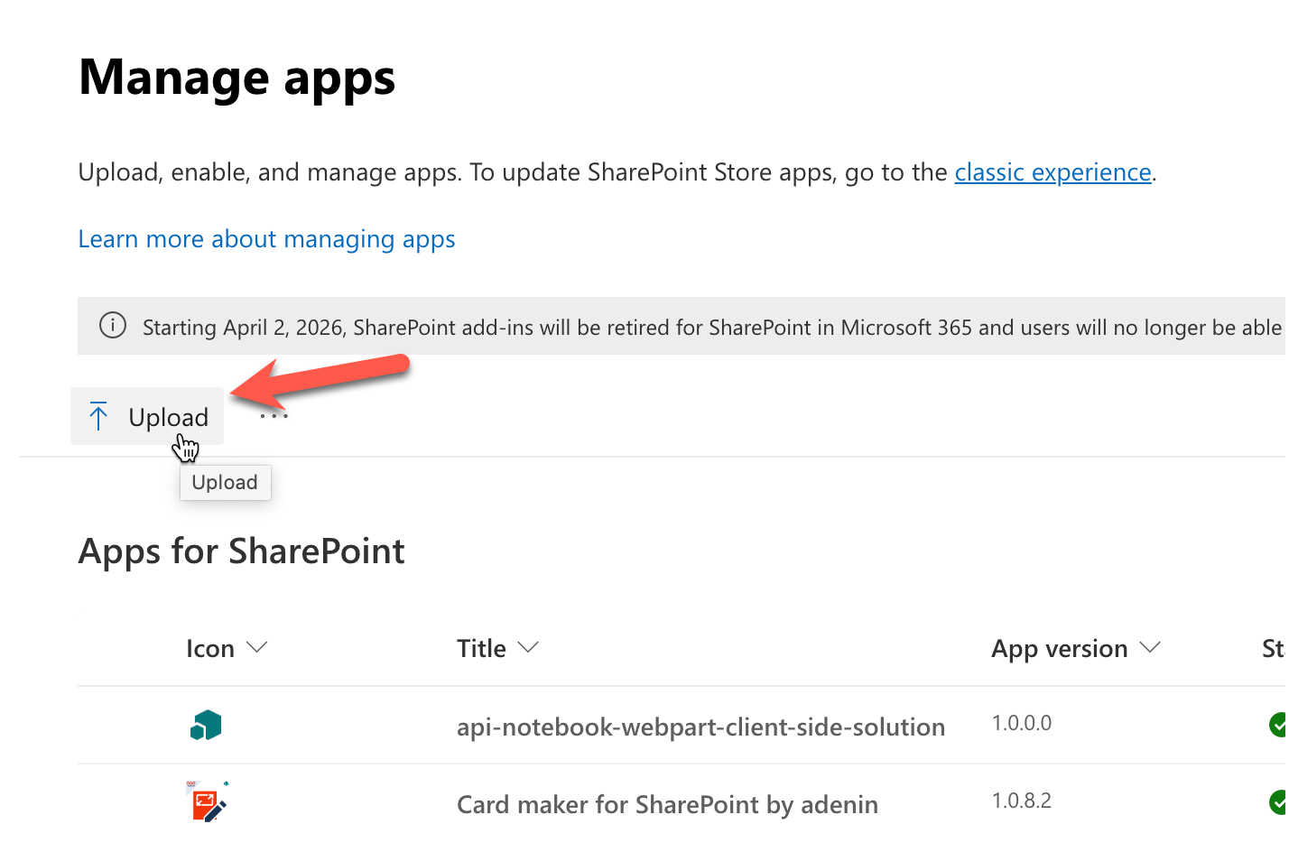Expand the App version column dropdown
1289x852 pixels.
[1150, 648]
